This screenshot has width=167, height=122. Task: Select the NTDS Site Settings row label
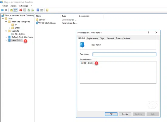pyautogui.click(x=47, y=23)
